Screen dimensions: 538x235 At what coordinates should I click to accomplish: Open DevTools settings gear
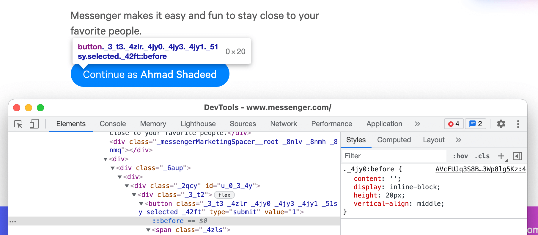pyautogui.click(x=501, y=124)
